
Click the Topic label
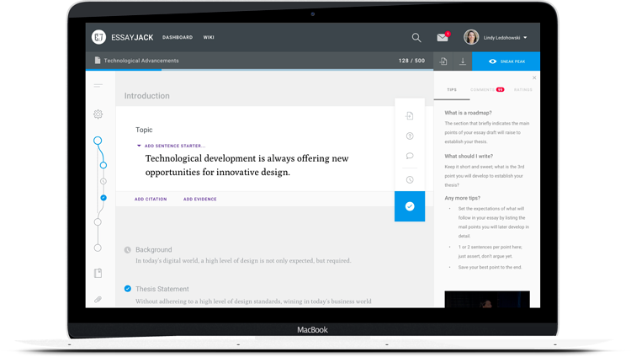click(x=144, y=130)
